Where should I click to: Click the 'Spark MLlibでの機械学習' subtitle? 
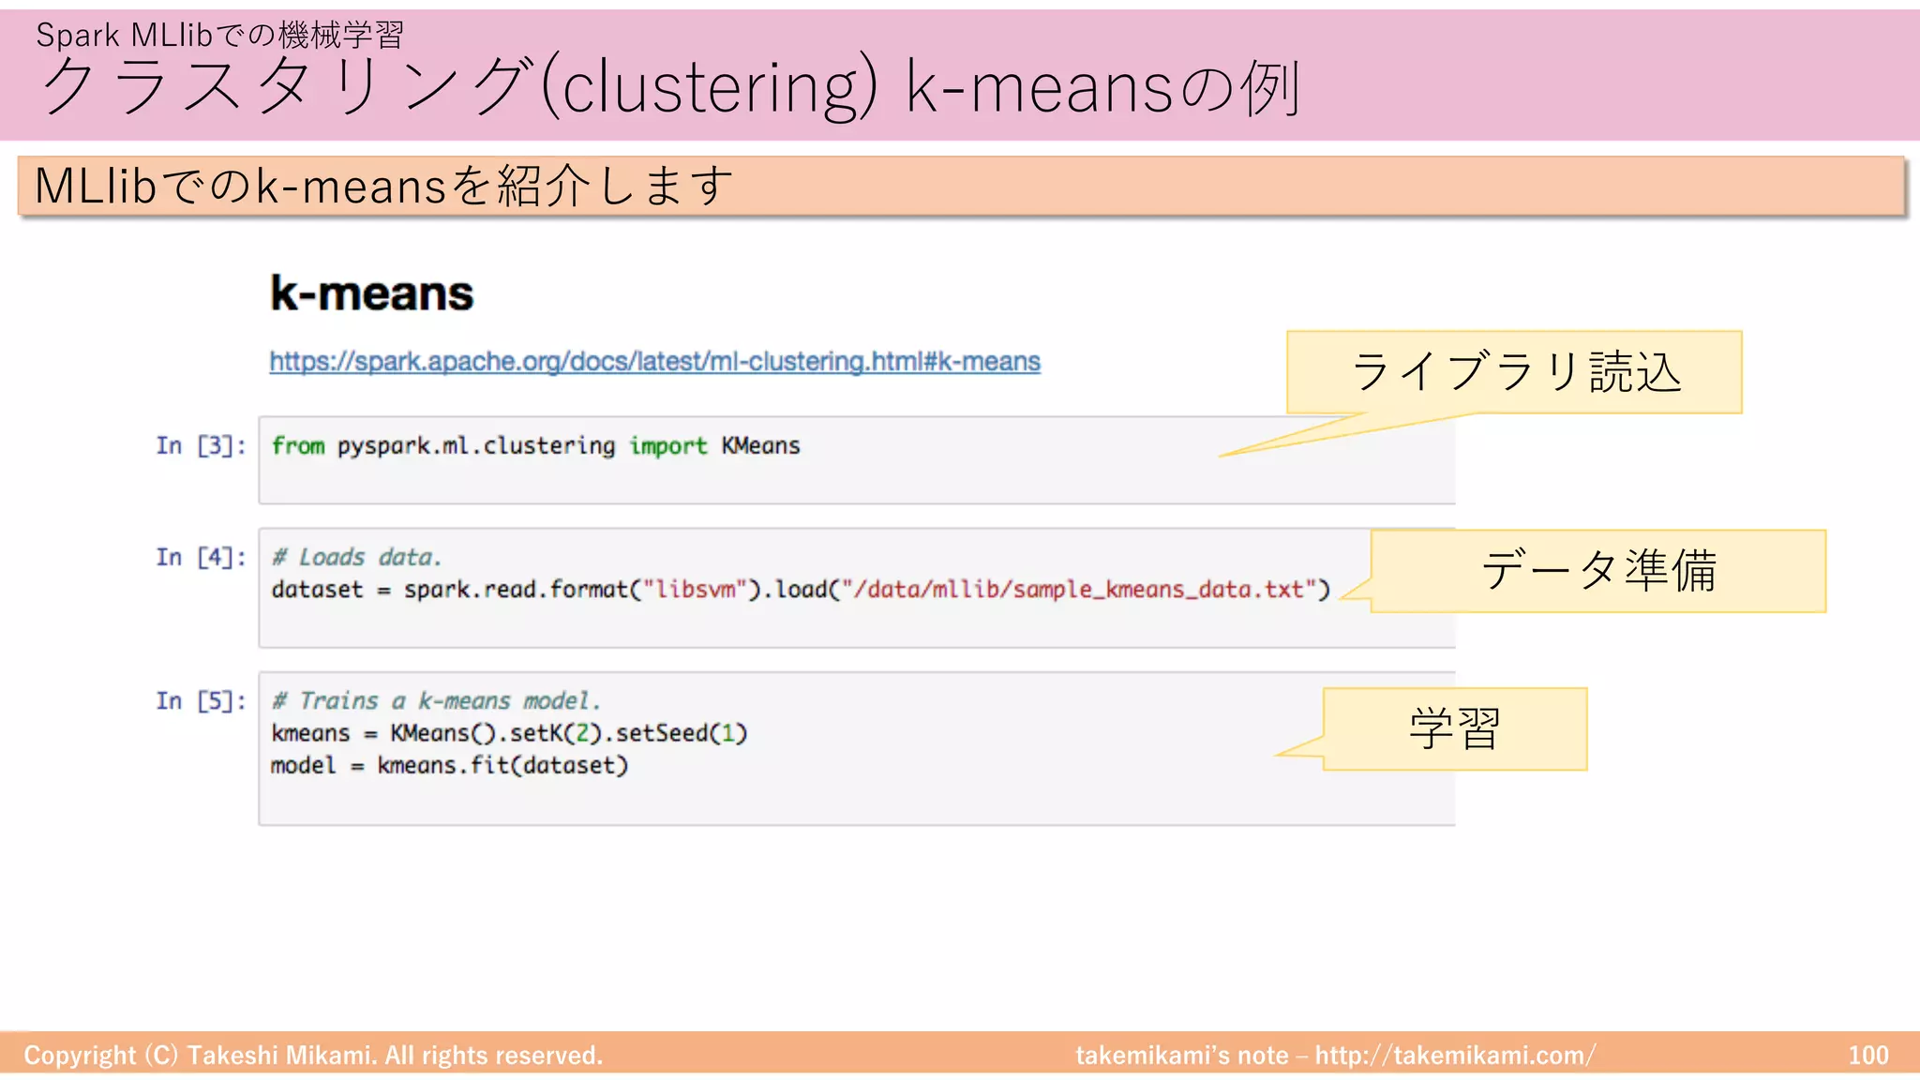click(219, 35)
